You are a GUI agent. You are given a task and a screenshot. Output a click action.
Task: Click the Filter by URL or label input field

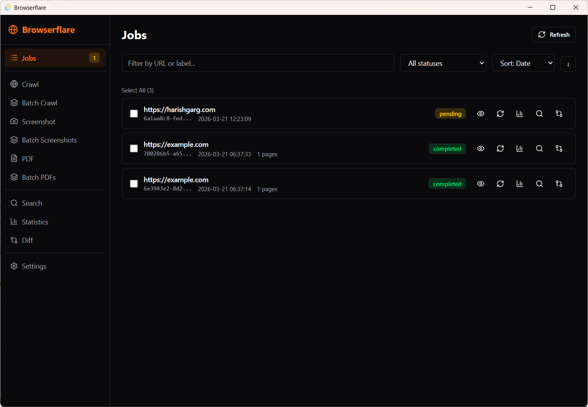pyautogui.click(x=258, y=63)
